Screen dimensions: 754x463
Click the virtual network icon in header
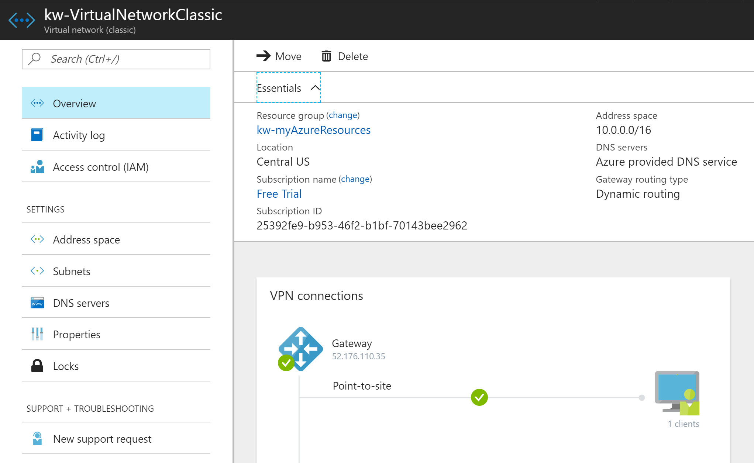point(22,20)
